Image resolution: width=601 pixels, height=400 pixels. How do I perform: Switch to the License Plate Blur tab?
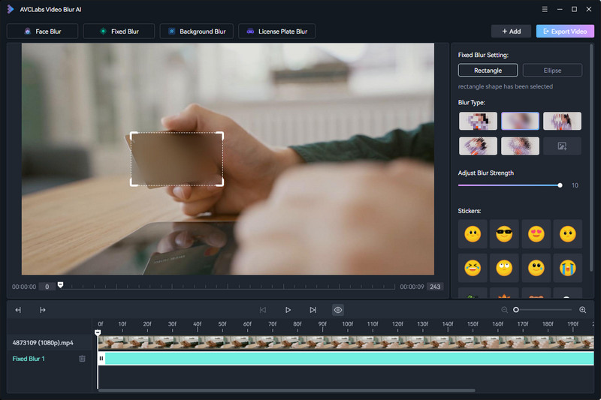pyautogui.click(x=276, y=32)
